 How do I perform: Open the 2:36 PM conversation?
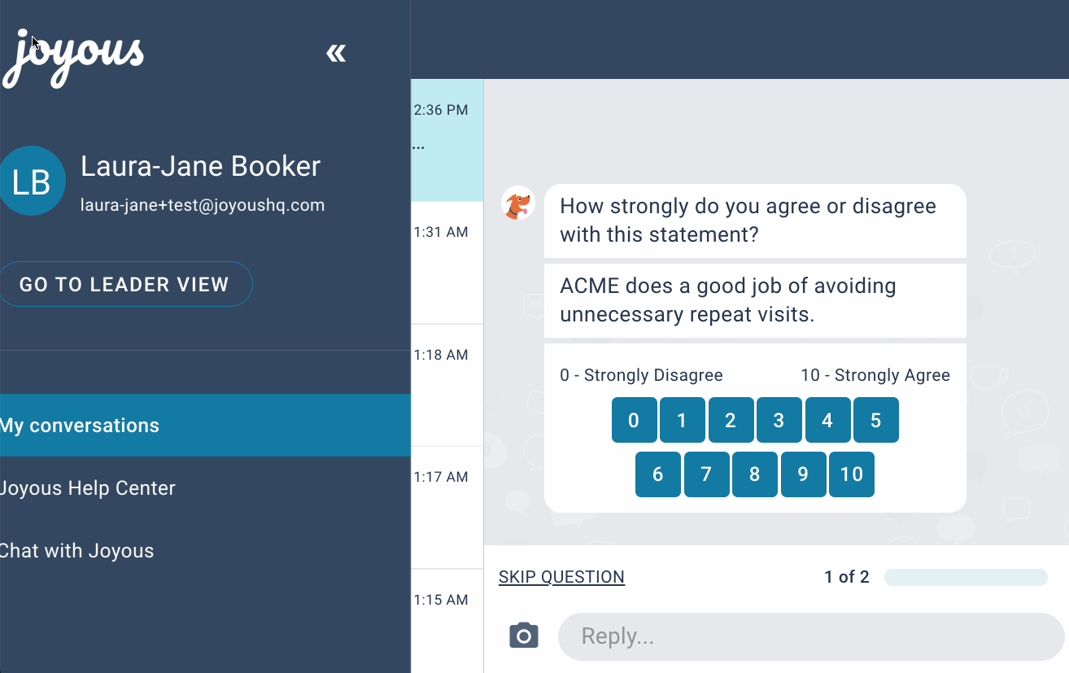(x=447, y=140)
